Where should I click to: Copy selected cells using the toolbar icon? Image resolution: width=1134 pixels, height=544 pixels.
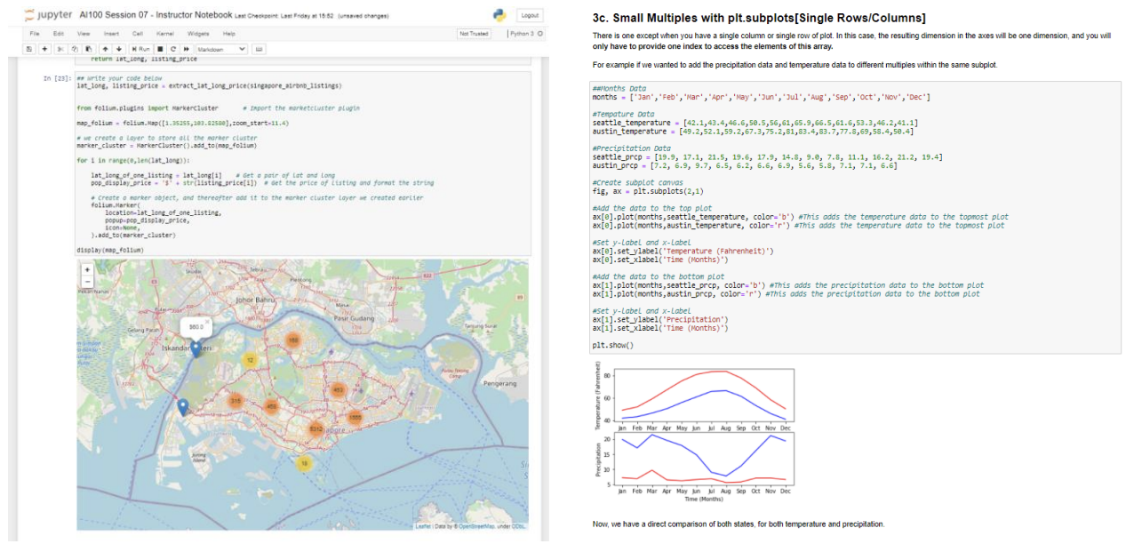point(73,49)
